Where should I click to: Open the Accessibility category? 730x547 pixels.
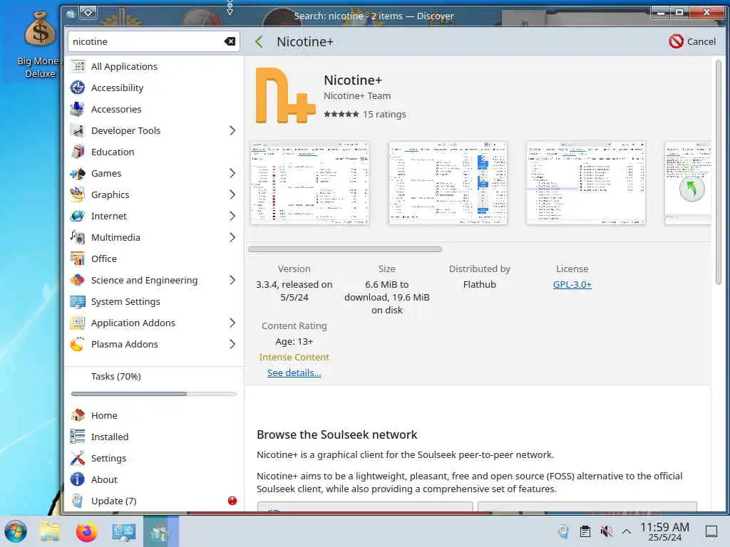pos(154,88)
